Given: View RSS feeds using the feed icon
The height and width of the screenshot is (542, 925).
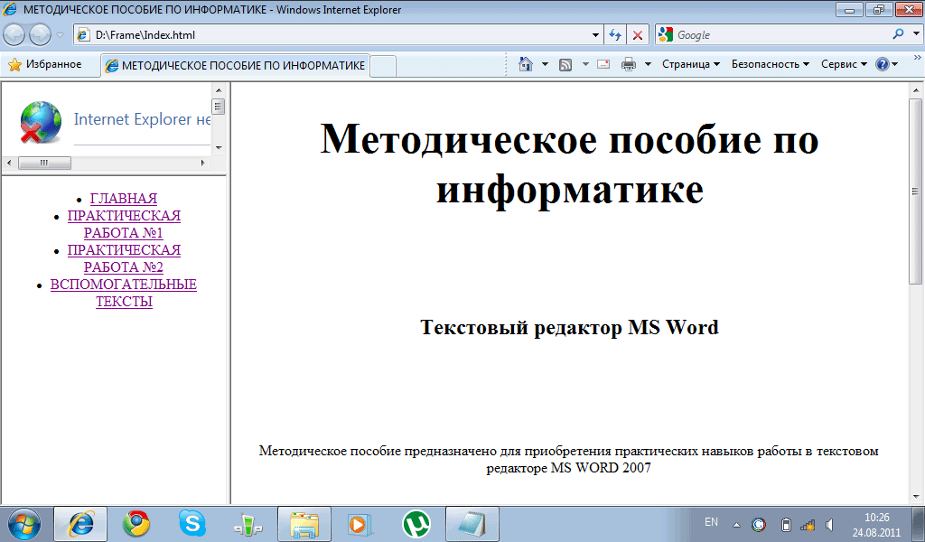Looking at the screenshot, I should [x=567, y=64].
